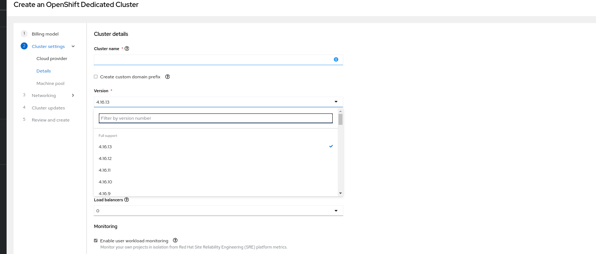The height and width of the screenshot is (254, 596).
Task: Go to Cluster updates step
Action: [48, 108]
